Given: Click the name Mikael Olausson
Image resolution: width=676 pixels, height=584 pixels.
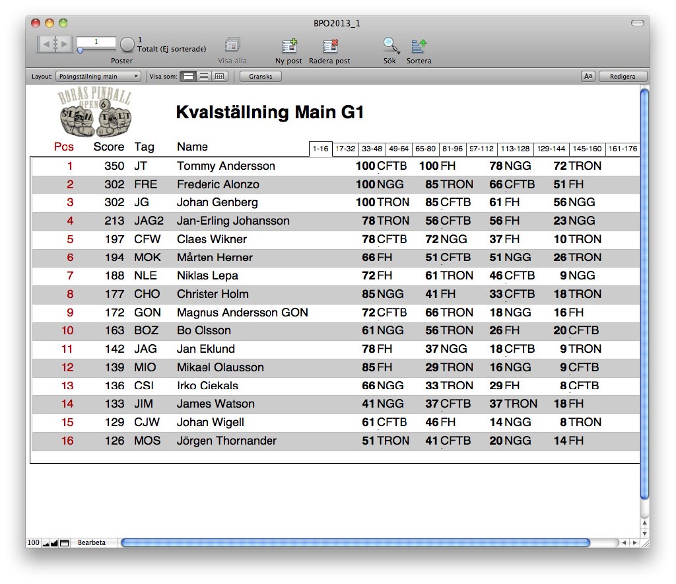Looking at the screenshot, I should [x=220, y=367].
